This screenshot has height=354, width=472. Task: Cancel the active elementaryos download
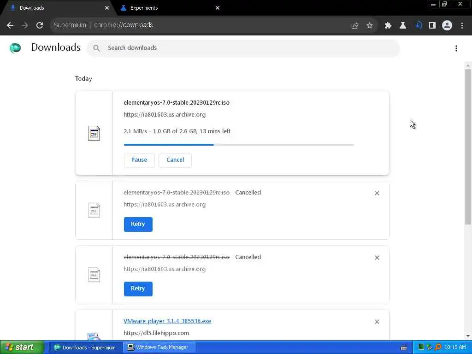pos(175,160)
